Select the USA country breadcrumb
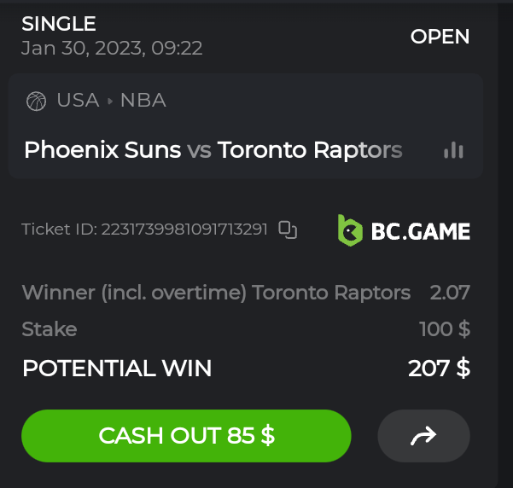This screenshot has height=488, width=513. click(78, 101)
